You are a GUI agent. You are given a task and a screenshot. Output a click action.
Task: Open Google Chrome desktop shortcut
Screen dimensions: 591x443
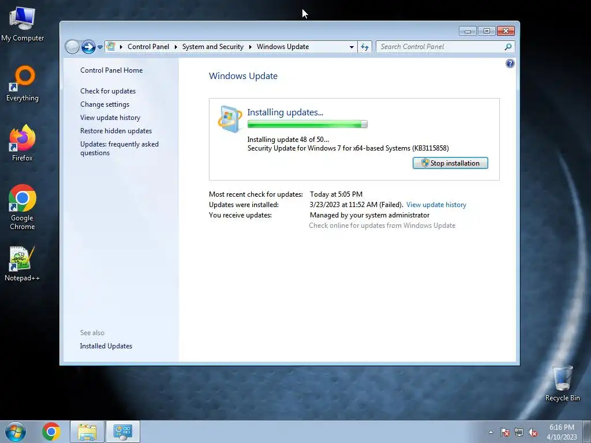tap(23, 207)
